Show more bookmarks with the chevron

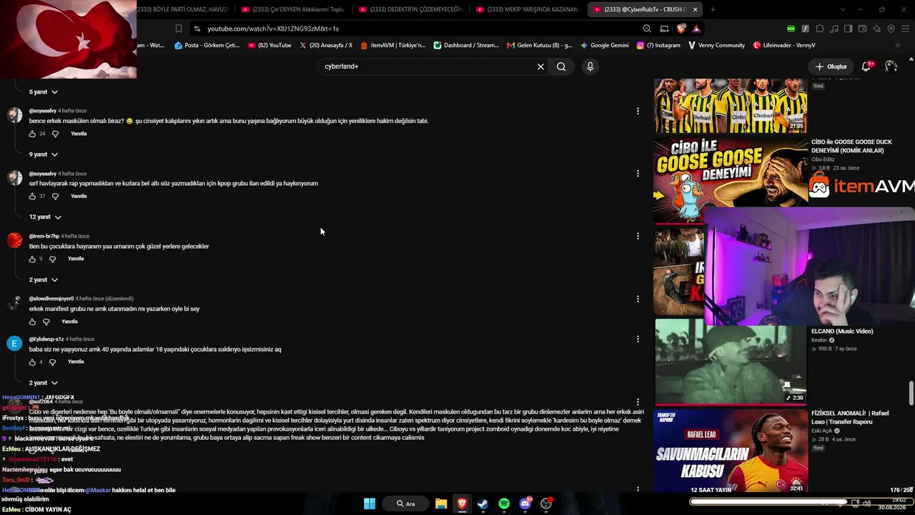(897, 45)
